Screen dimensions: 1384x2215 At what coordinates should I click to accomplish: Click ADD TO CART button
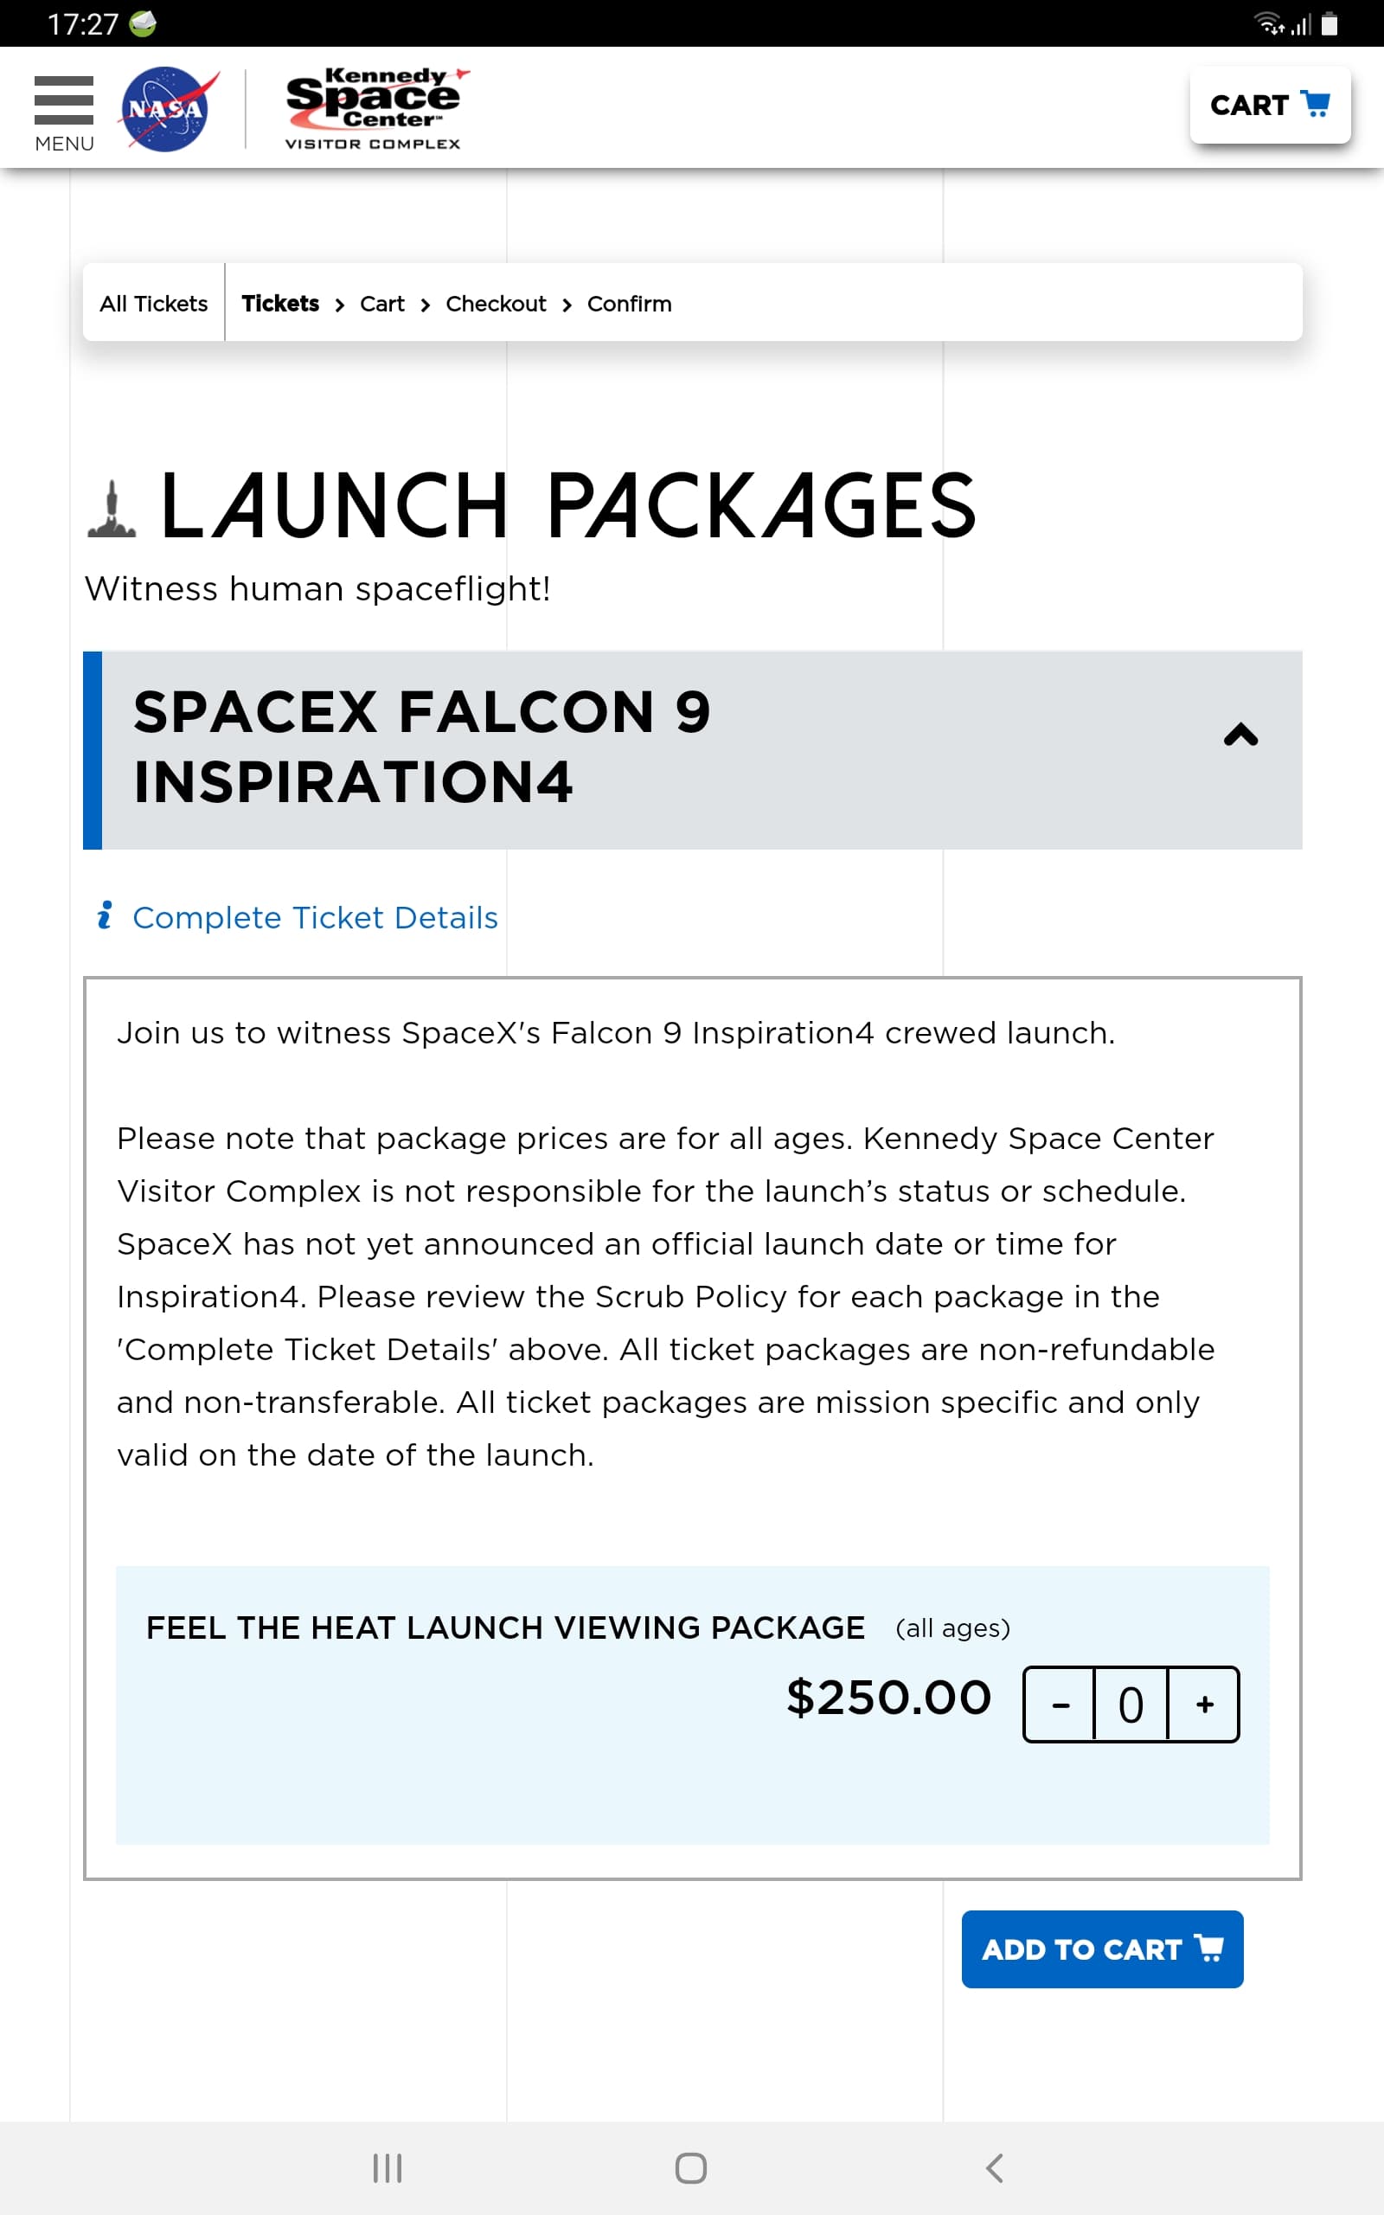pyautogui.click(x=1102, y=1949)
